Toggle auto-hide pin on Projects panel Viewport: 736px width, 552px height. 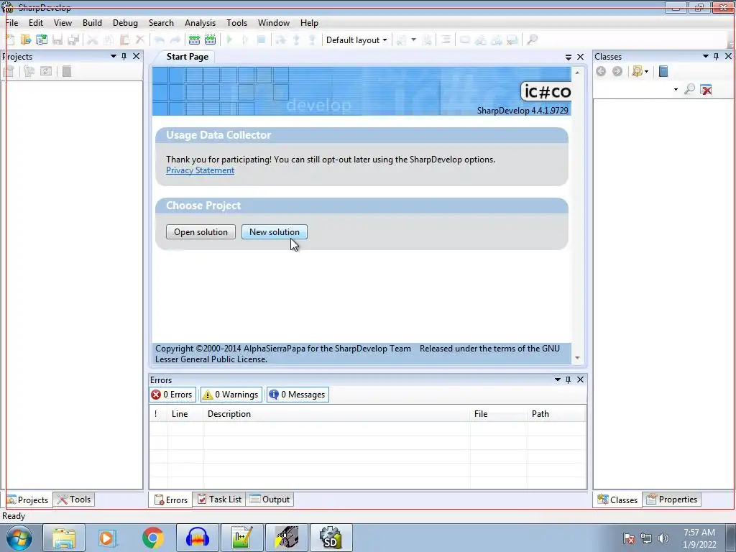(x=124, y=56)
